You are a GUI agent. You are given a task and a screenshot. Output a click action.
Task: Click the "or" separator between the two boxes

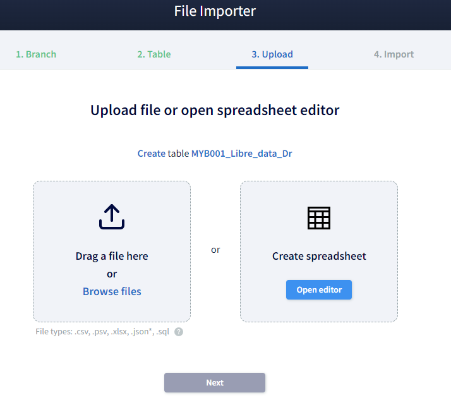[215, 250]
